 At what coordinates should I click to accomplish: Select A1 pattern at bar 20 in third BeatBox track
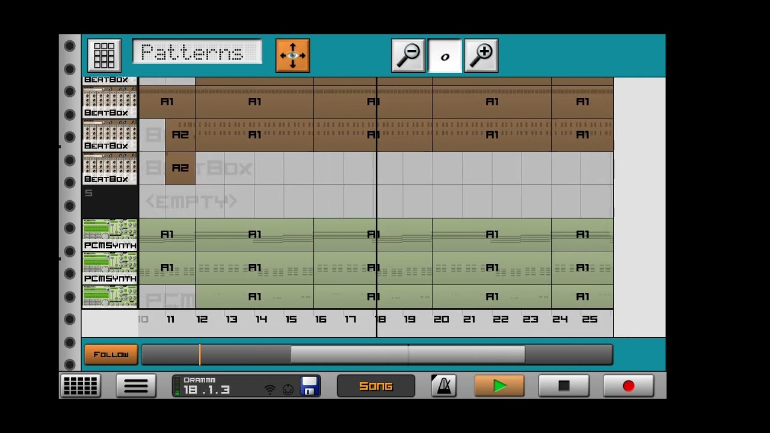(x=492, y=135)
